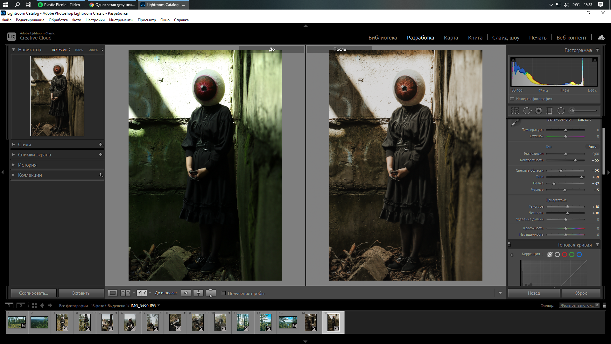The image size is (611, 344).
Task: Toggle the Tone Curve panel on/off switch
Action: click(509, 245)
